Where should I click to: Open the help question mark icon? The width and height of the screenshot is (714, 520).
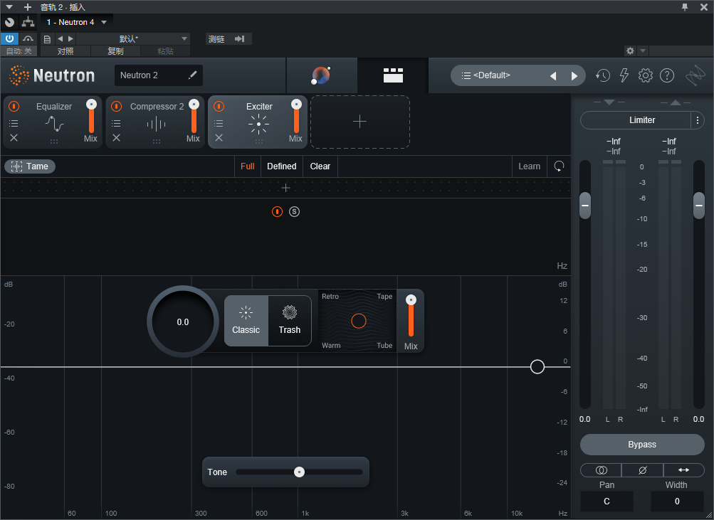[666, 75]
